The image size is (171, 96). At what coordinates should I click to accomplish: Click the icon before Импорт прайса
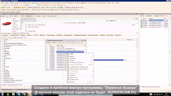[x=13, y=10]
